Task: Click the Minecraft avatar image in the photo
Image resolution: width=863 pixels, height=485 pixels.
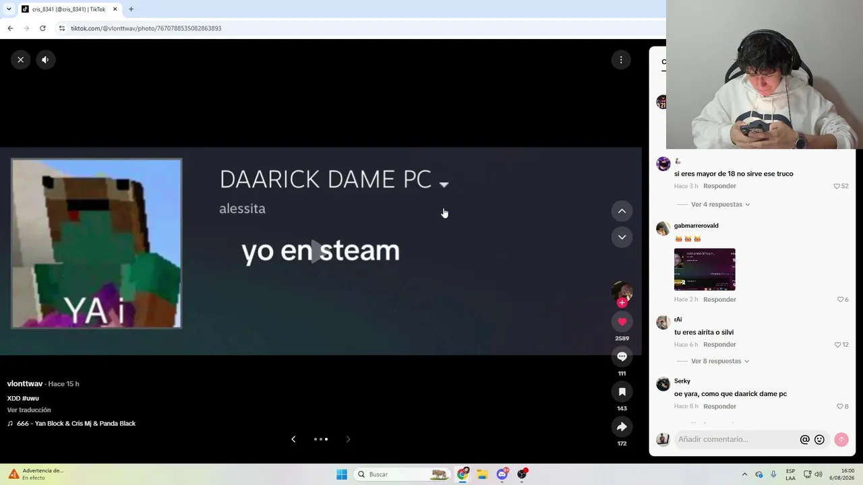Action: pyautogui.click(x=96, y=243)
